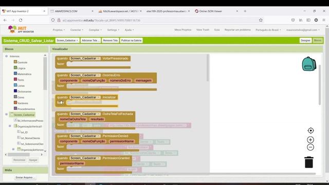Viewport: 329px width, 185px height.
Task: Open the account email dropdown
Action: [x=303, y=30]
